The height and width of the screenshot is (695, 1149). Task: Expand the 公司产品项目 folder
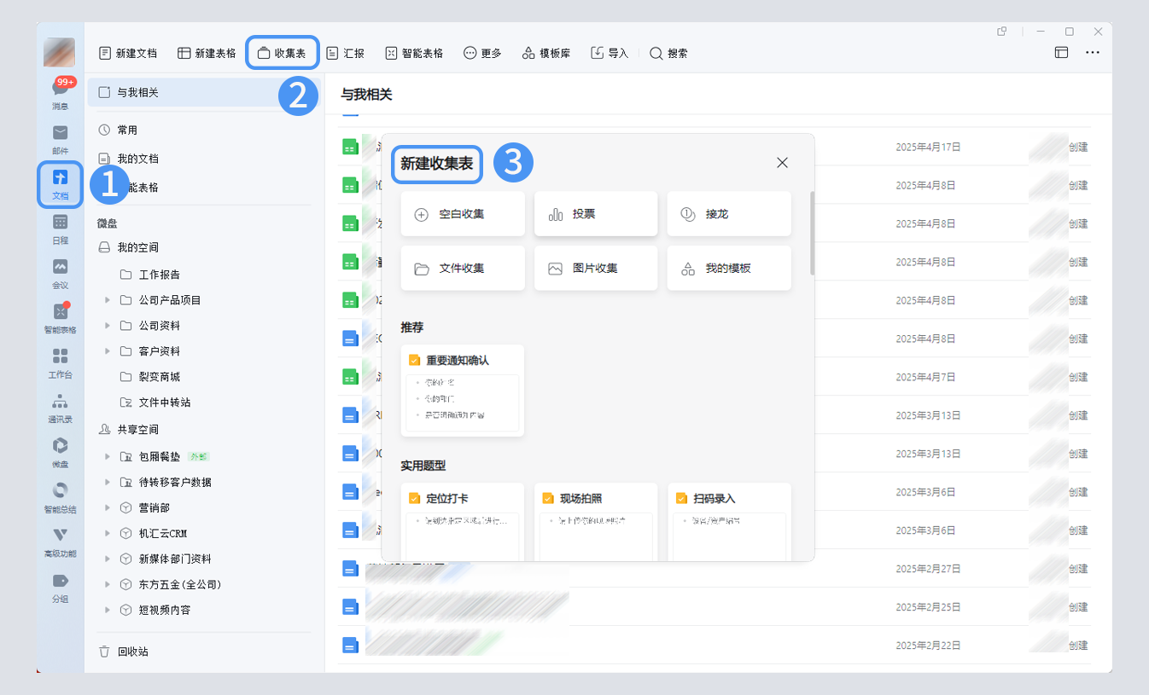coord(108,300)
